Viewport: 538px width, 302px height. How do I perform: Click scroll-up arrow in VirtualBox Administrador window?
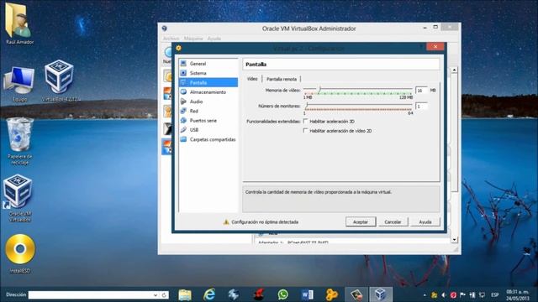tap(454, 70)
